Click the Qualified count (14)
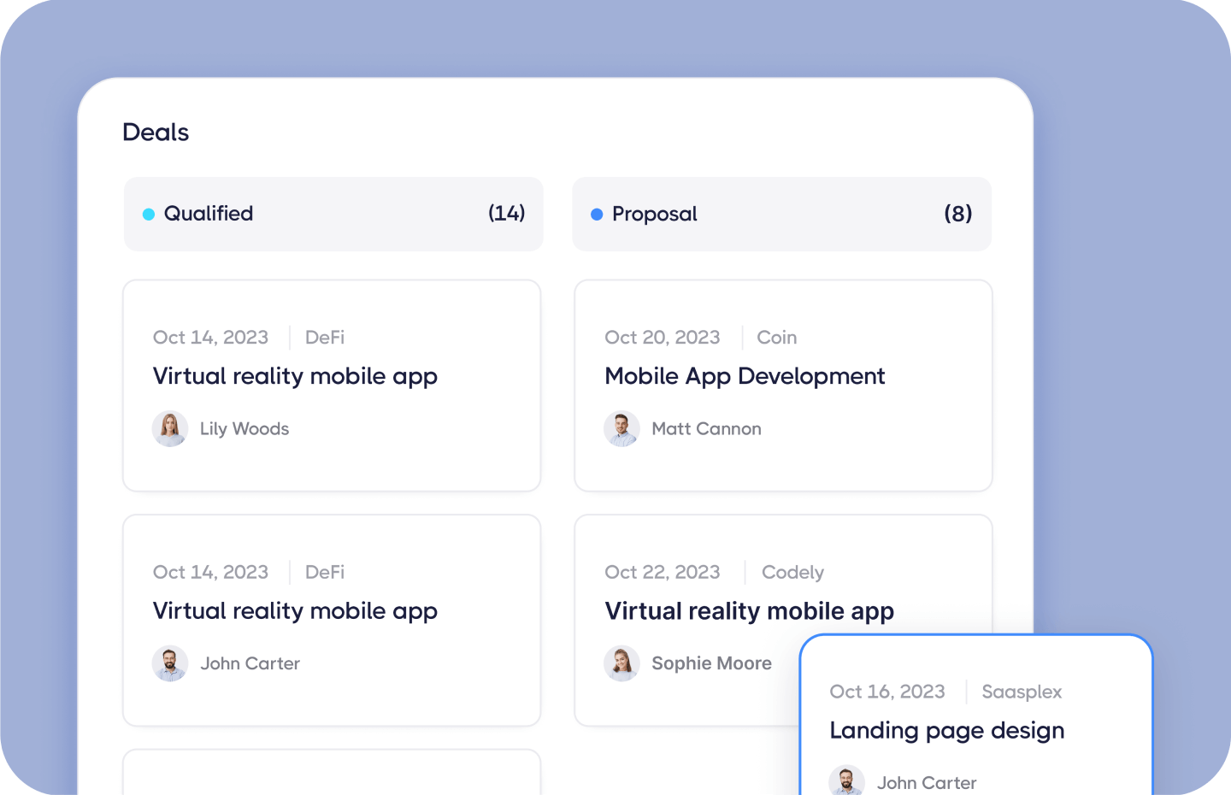 [x=506, y=214]
